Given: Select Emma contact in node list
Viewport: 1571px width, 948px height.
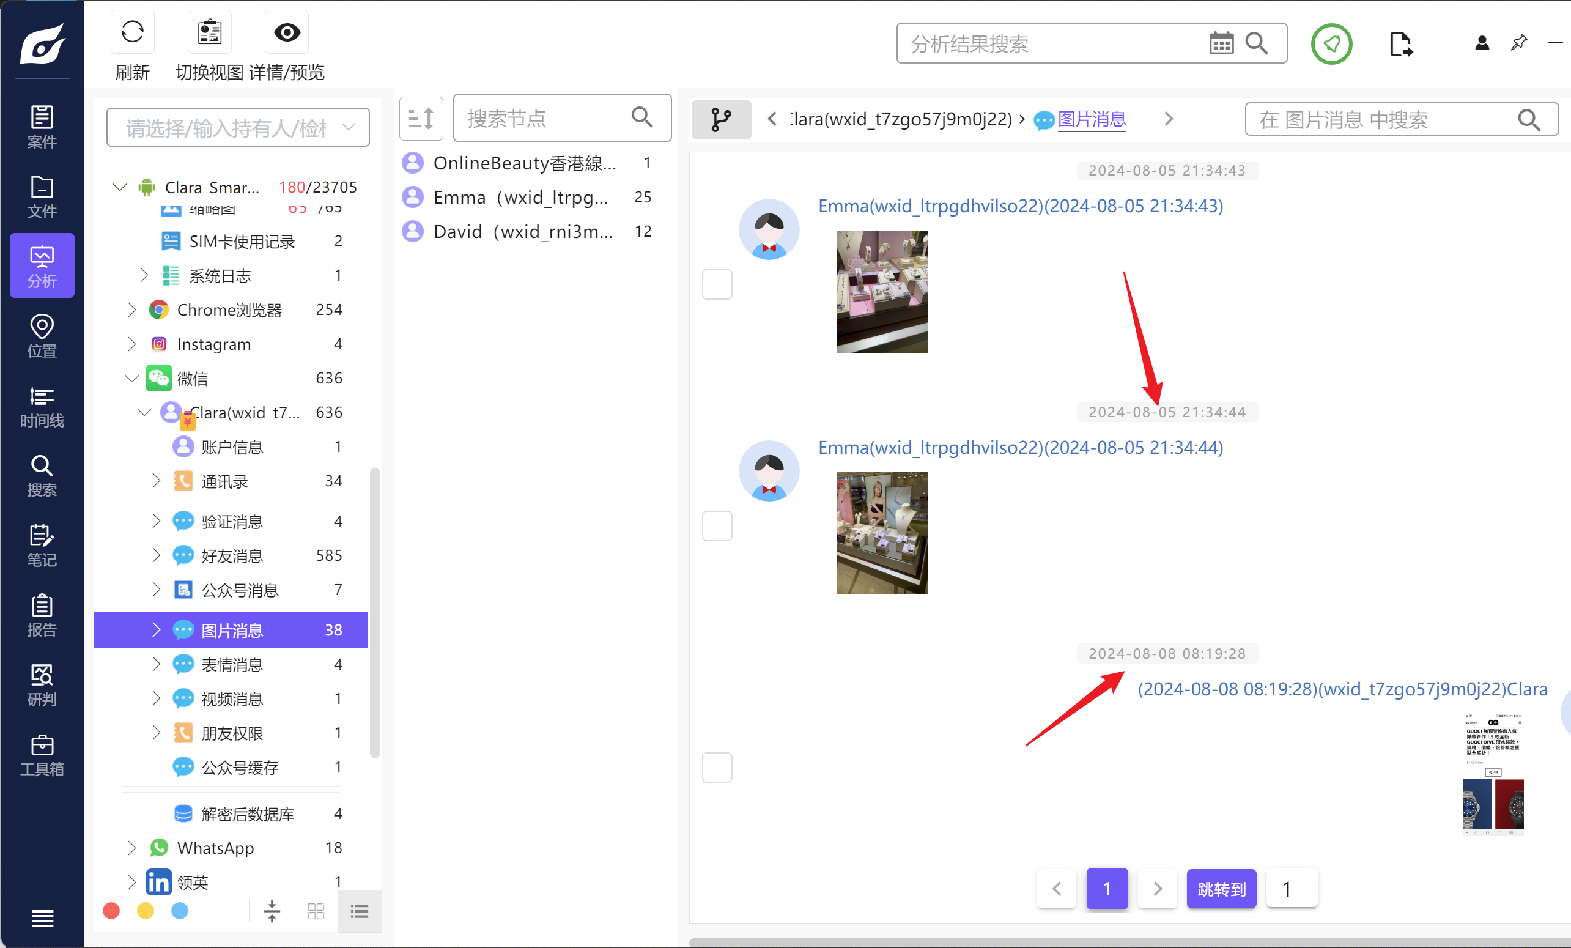Looking at the screenshot, I should (x=520, y=197).
